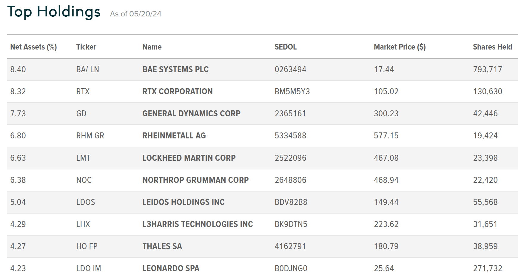
Task: Click NORTHROP GRUMMAN CORP name
Action: (195, 180)
